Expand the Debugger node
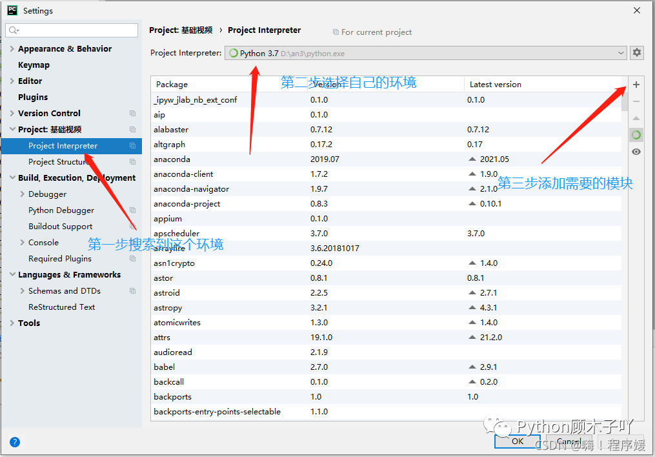The width and height of the screenshot is (655, 457). click(x=22, y=194)
